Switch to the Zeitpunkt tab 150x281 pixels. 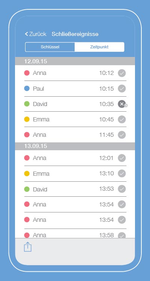pyautogui.click(x=99, y=47)
